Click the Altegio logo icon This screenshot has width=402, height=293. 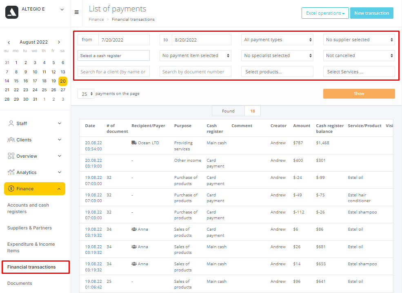(12, 12)
